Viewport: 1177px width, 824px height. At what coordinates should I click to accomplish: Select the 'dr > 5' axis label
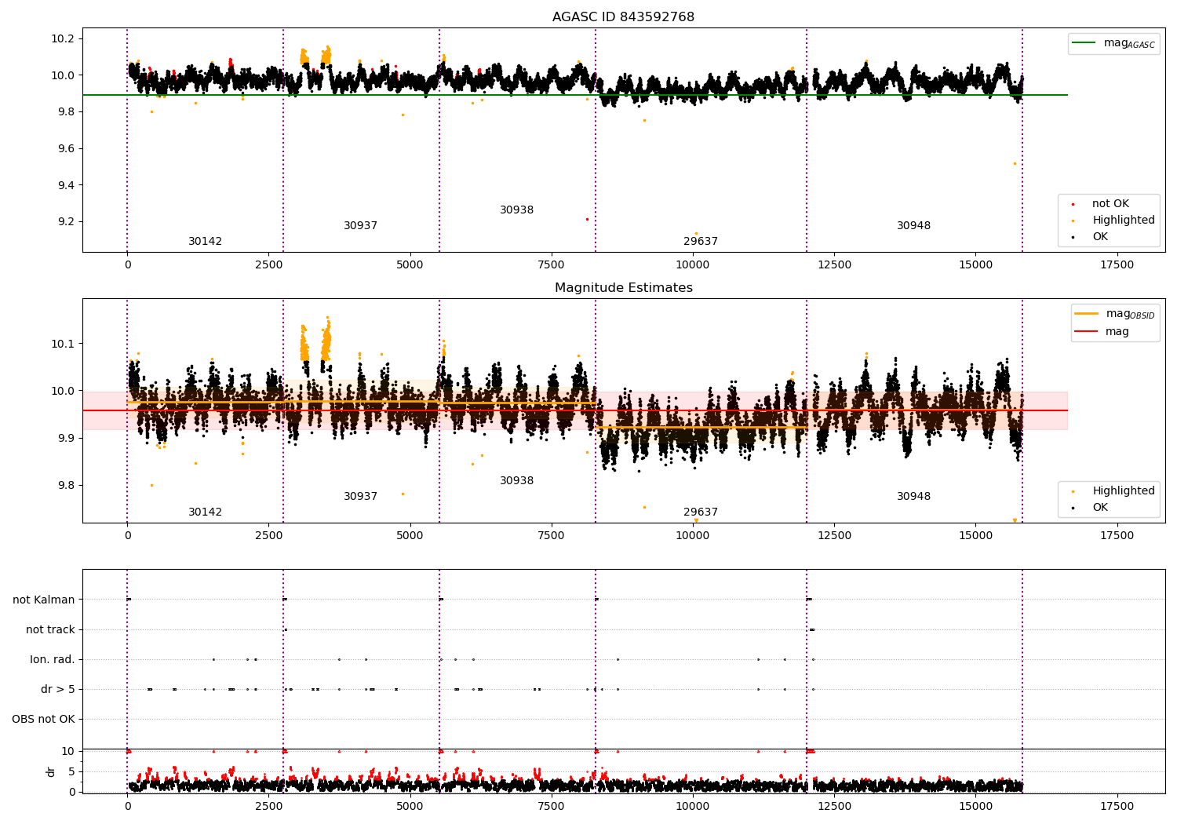58,689
